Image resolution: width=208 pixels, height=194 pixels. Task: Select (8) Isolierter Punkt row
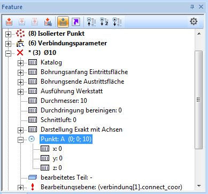(56, 34)
